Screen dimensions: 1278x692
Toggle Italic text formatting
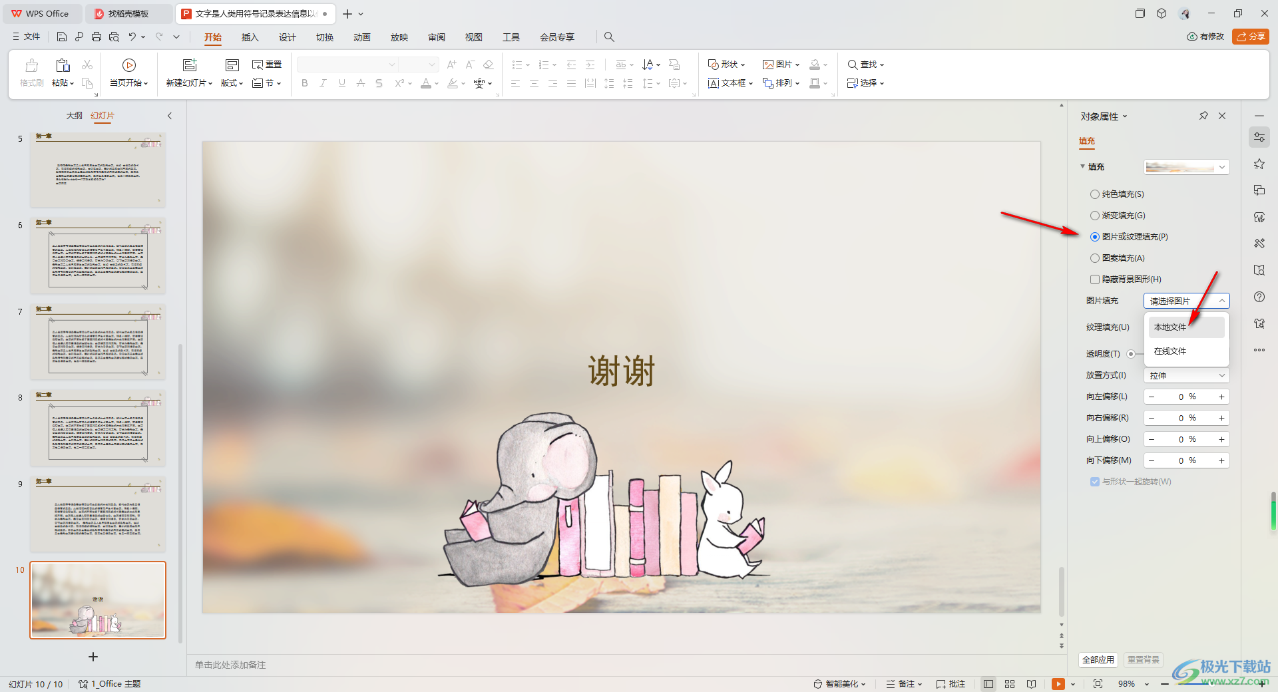pos(323,83)
